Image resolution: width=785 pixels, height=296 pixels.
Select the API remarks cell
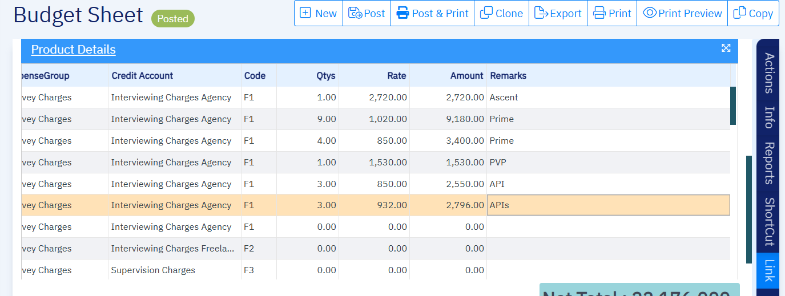tap(609, 184)
